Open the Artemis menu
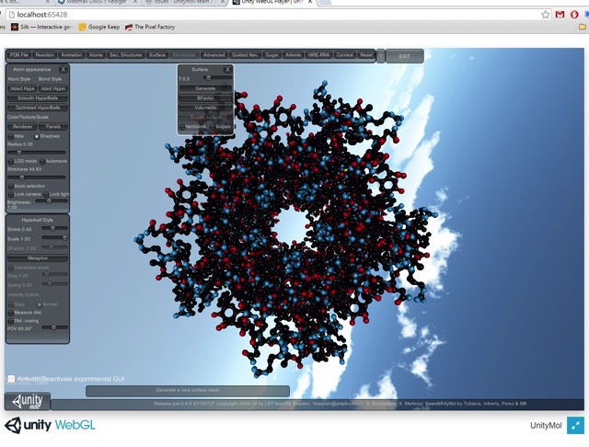This screenshot has width=589, height=447. pyautogui.click(x=293, y=55)
